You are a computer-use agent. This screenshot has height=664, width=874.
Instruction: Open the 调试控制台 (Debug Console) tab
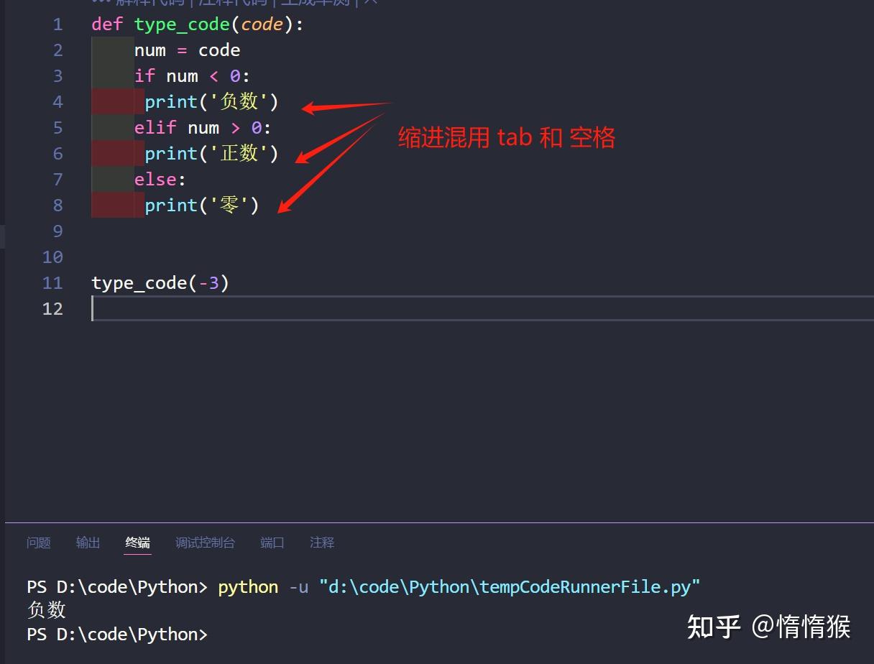coord(206,543)
